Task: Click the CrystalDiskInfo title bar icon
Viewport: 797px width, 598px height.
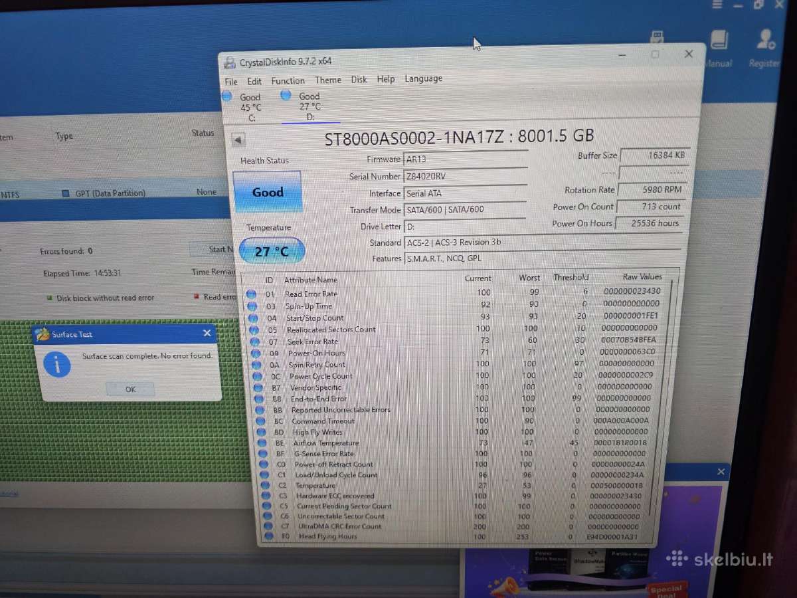Action: pyautogui.click(x=230, y=62)
